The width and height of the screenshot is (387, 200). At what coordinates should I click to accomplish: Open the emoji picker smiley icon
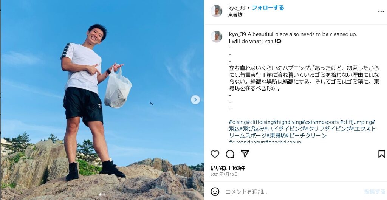point(215,192)
